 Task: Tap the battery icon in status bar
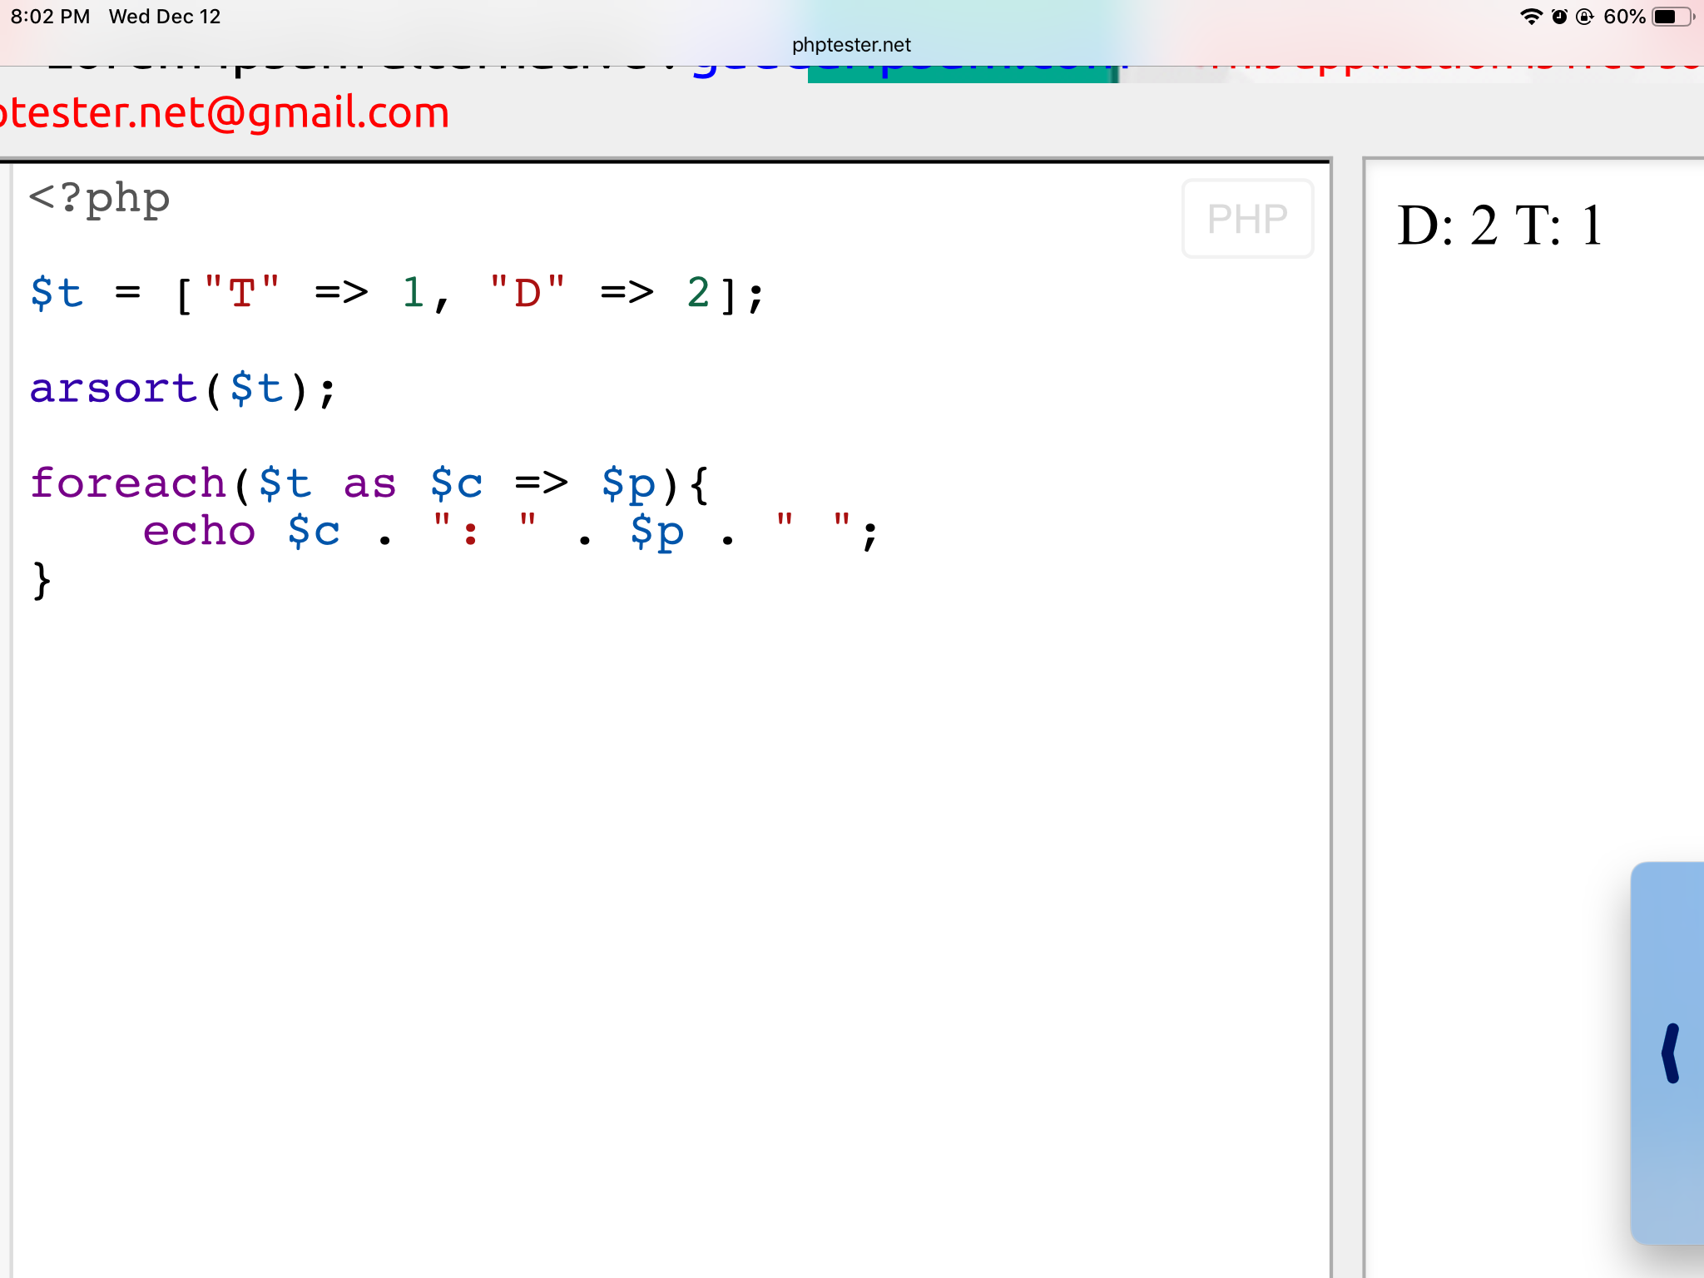click(x=1673, y=17)
